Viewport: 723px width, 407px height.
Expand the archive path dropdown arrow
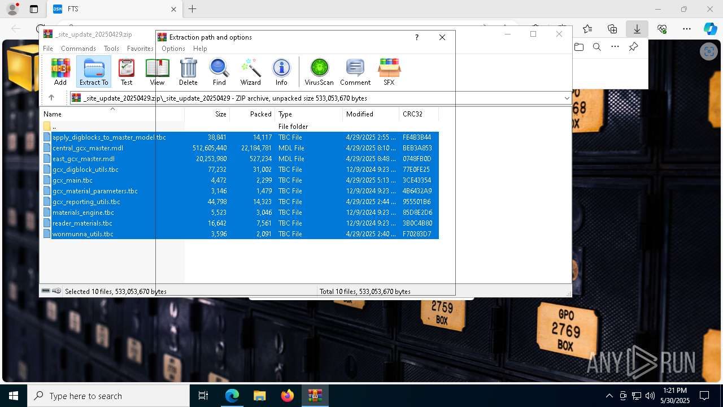click(x=567, y=98)
